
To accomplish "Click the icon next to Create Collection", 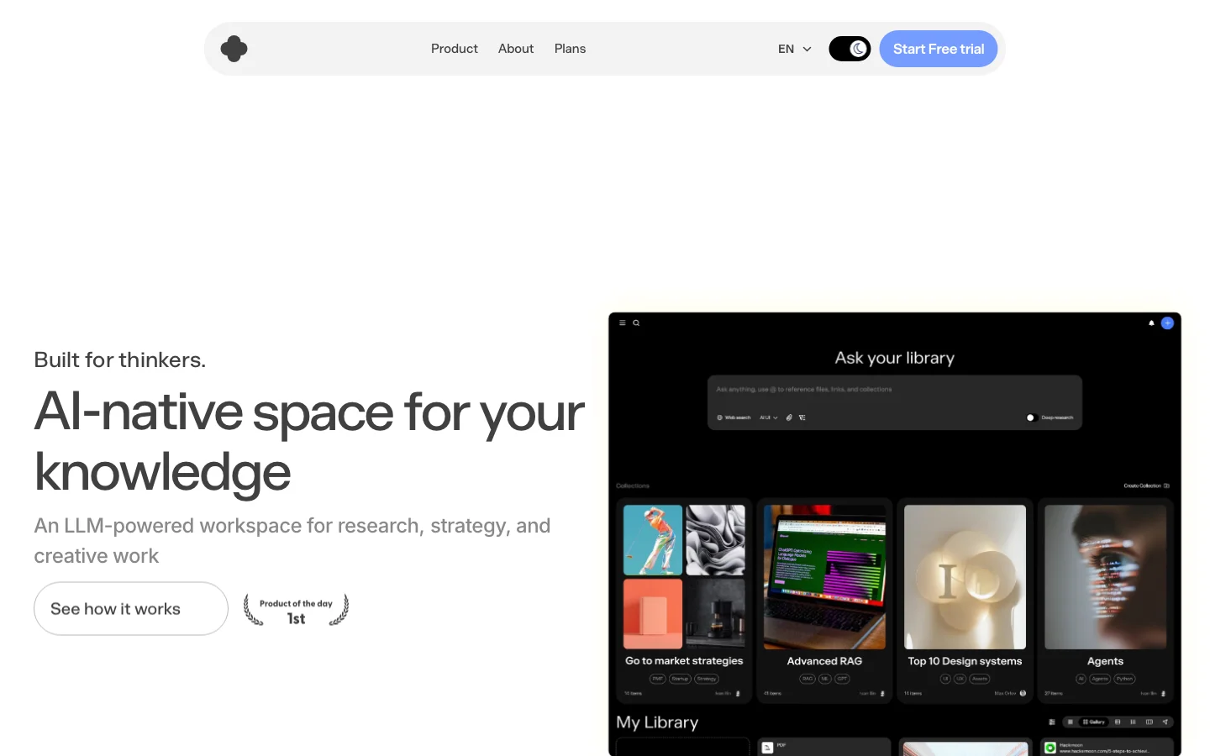I will tap(1166, 486).
